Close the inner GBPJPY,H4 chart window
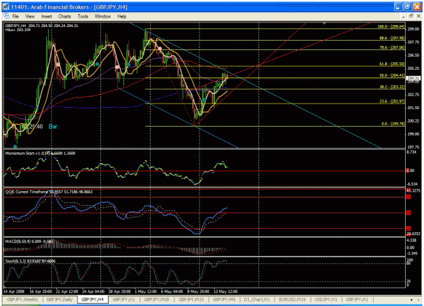Image resolution: width=424 pixels, height=306 pixels. click(x=419, y=16)
